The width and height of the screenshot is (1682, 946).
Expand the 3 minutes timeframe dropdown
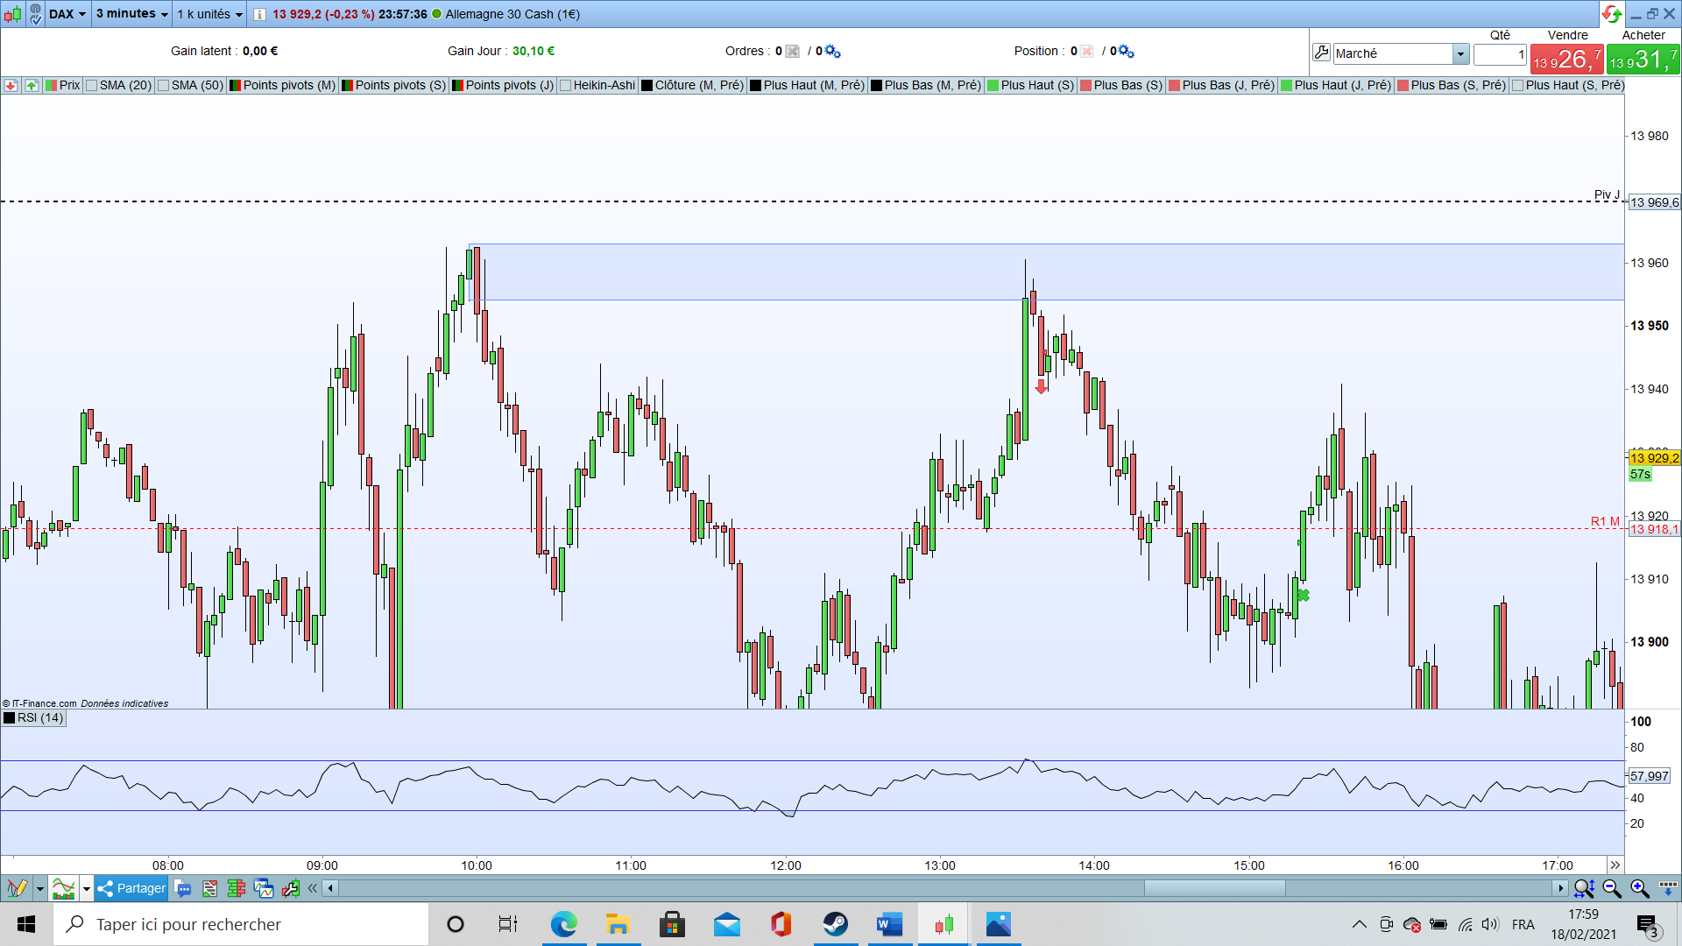[131, 14]
